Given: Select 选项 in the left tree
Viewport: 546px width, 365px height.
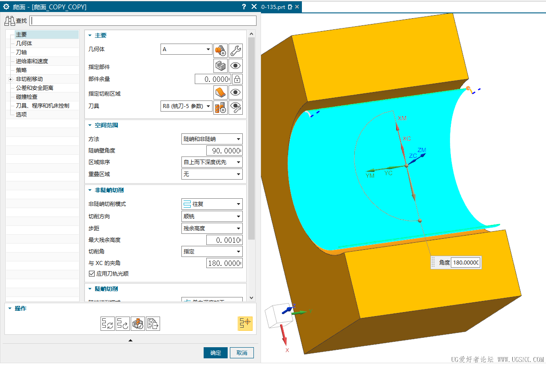Looking at the screenshot, I should [21, 115].
